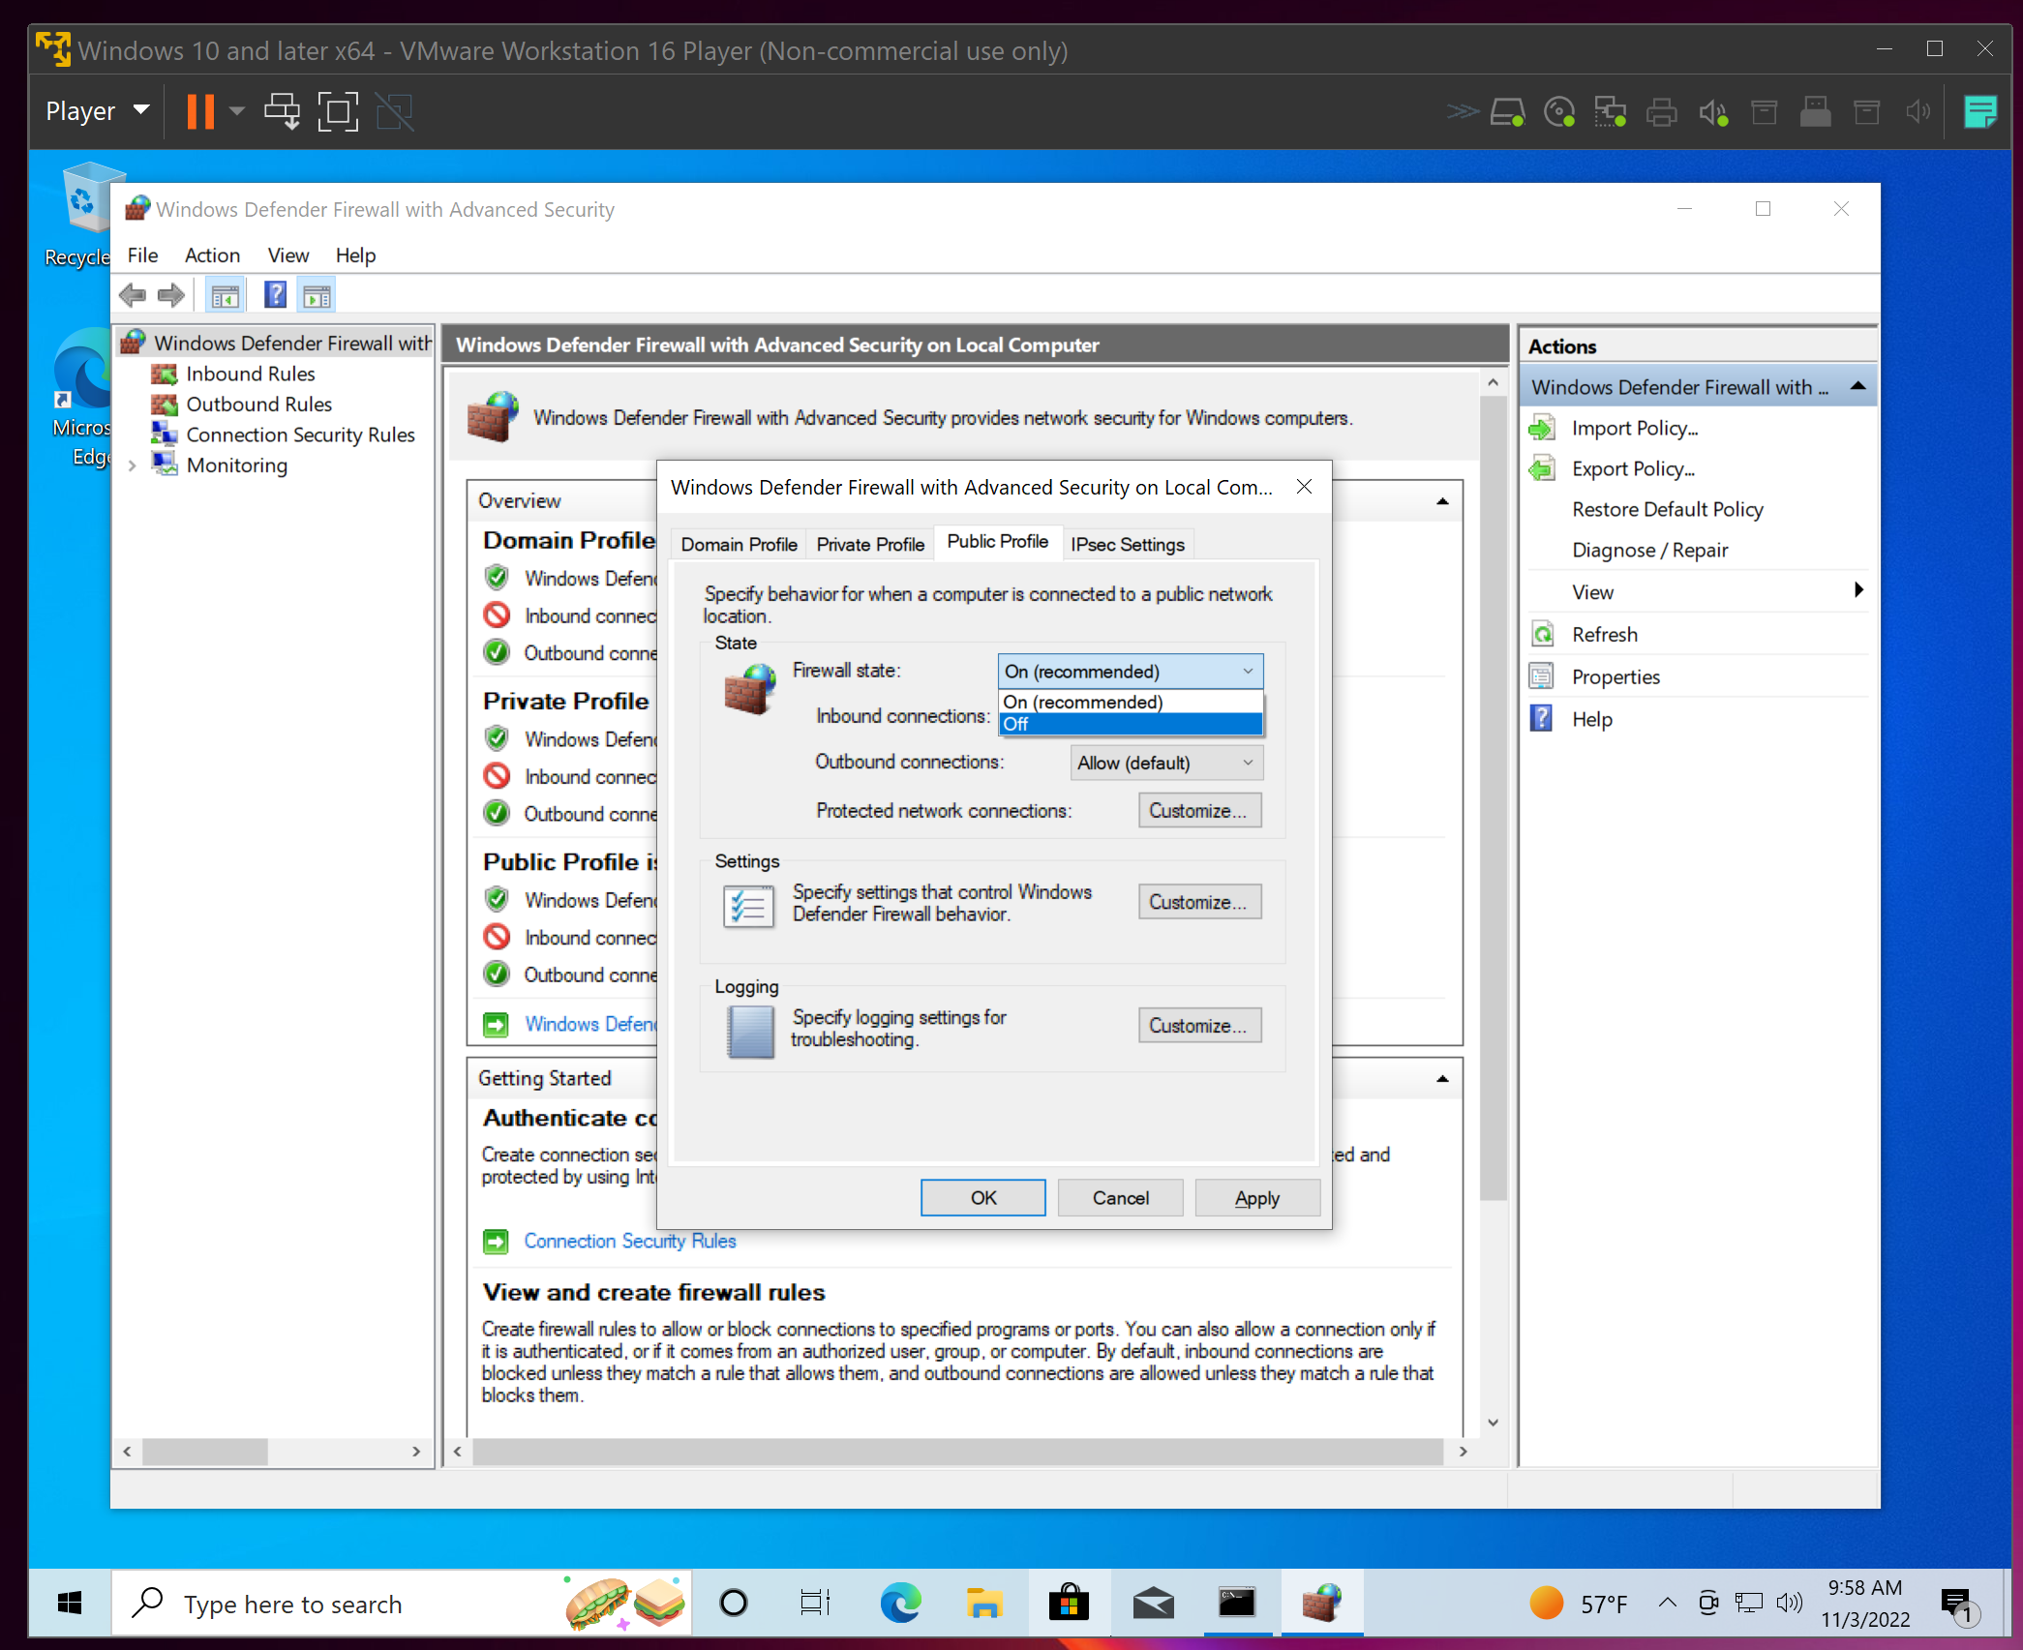This screenshot has height=1650, width=2023.
Task: Switch to the Domain Profile tab
Action: coord(739,544)
